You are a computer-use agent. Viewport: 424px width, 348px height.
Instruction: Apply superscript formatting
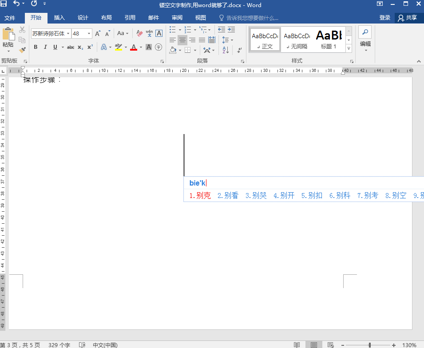coord(90,47)
